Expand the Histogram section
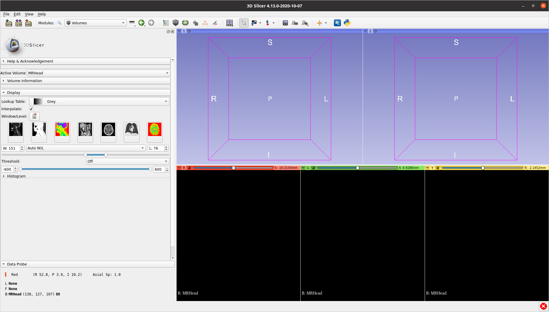 point(16,176)
